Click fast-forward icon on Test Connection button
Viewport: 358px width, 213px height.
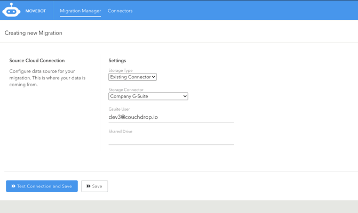coord(13,186)
